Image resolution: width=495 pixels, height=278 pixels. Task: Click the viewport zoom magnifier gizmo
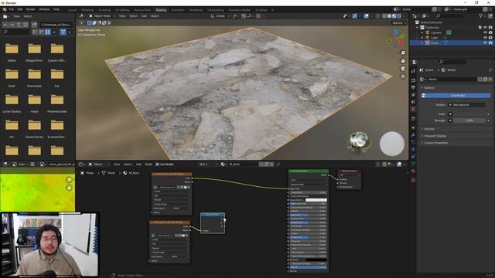403,53
